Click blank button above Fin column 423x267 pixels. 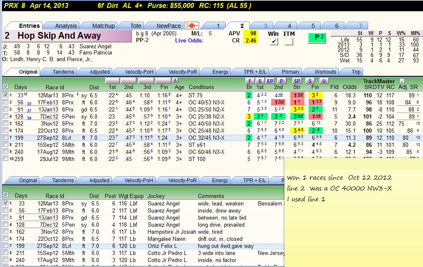tap(163, 81)
